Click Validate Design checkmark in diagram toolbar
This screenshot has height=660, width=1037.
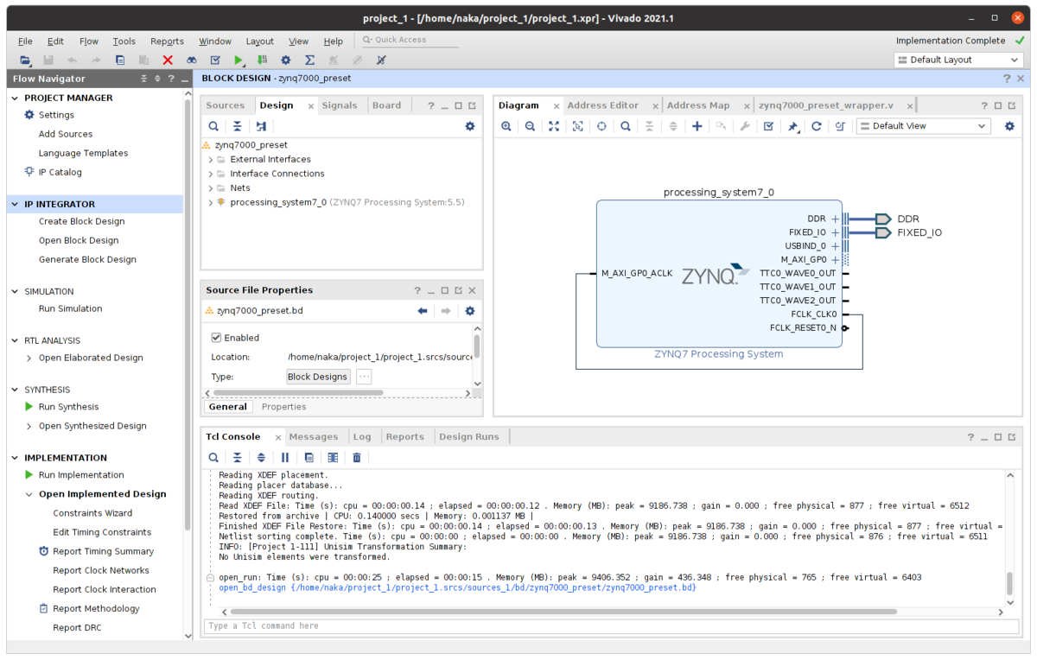pyautogui.click(x=768, y=126)
